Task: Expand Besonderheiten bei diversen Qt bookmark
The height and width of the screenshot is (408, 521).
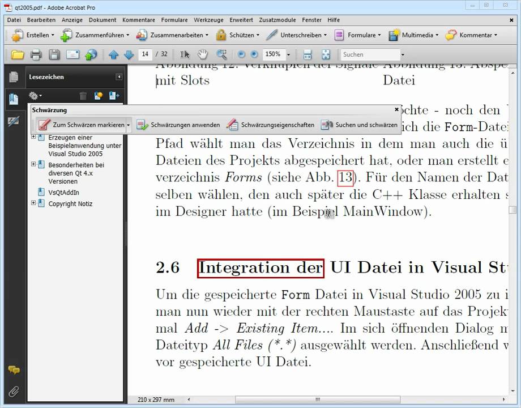Action: pyautogui.click(x=33, y=164)
